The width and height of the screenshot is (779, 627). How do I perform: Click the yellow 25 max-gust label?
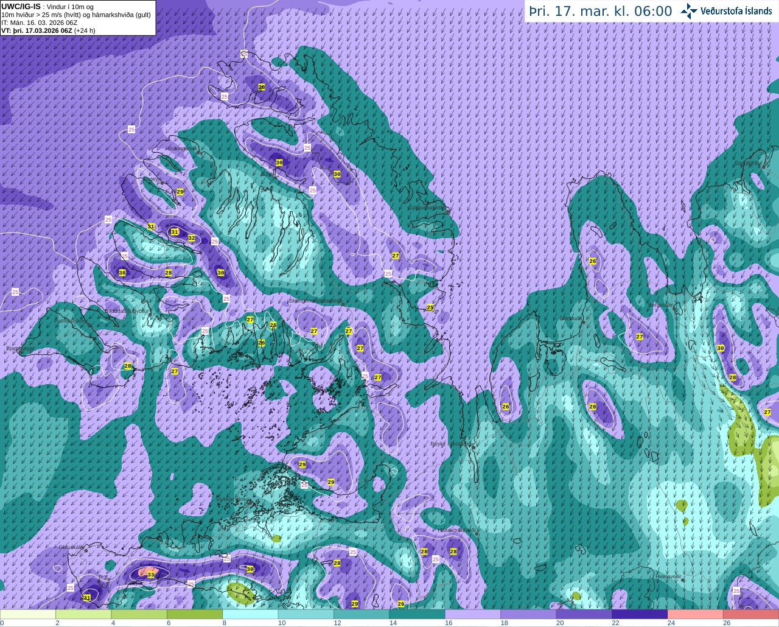point(430,307)
